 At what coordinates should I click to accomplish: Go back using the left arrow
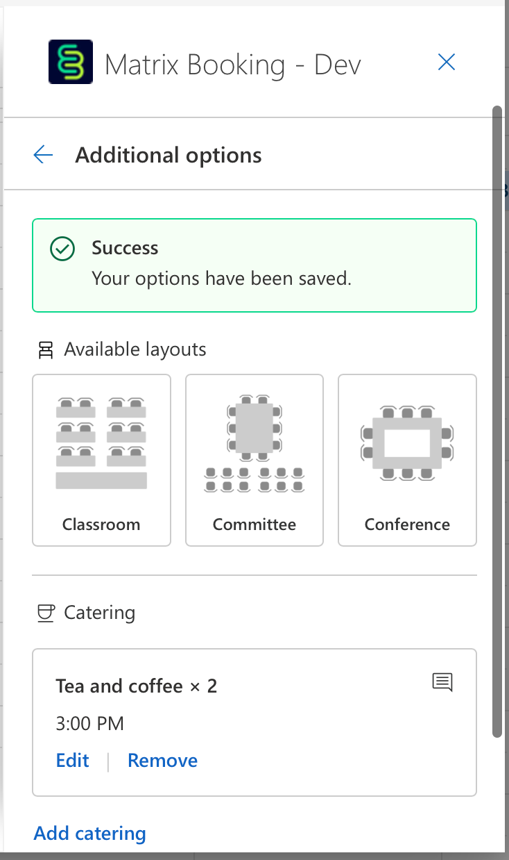click(x=43, y=154)
